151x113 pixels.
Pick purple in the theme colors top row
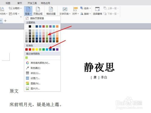[50, 26]
